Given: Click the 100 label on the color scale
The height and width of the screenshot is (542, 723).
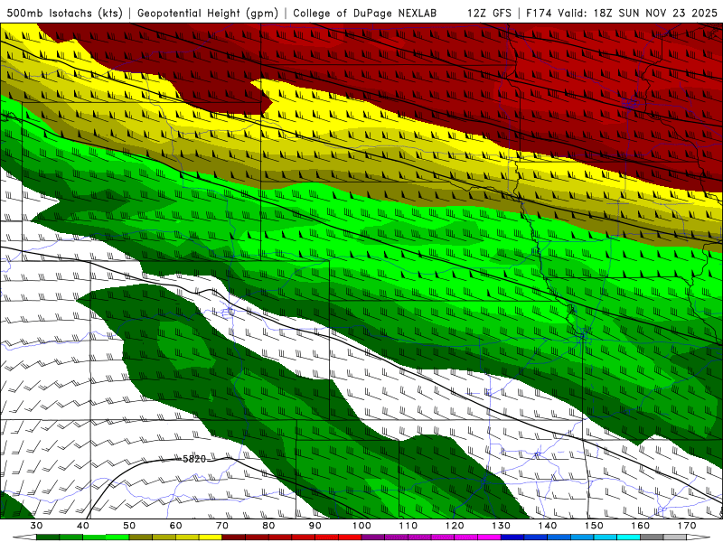Looking at the screenshot, I should 361,526.
